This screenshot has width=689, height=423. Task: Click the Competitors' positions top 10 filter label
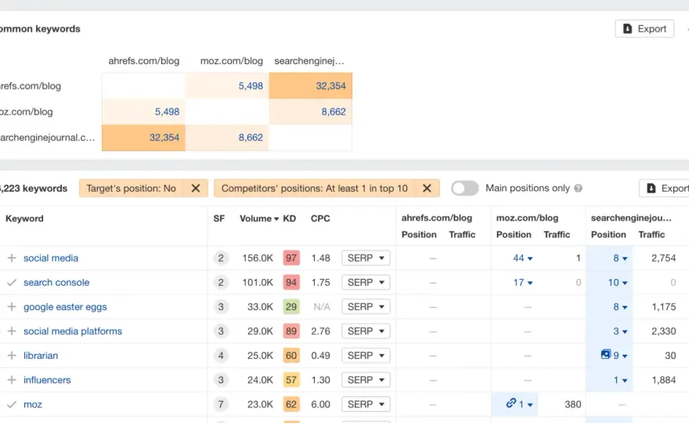pyautogui.click(x=315, y=188)
